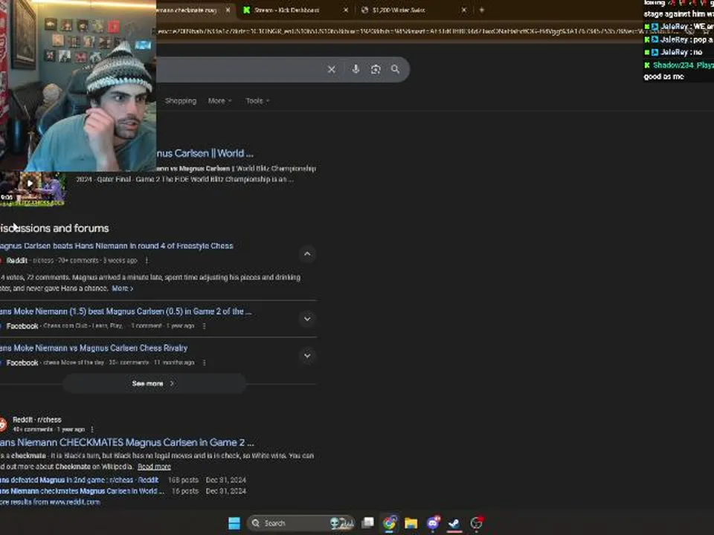
Task: Open a new browser tab
Action: [481, 10]
